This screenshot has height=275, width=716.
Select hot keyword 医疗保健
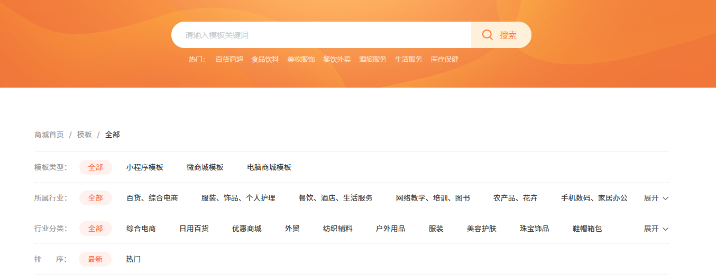[445, 59]
